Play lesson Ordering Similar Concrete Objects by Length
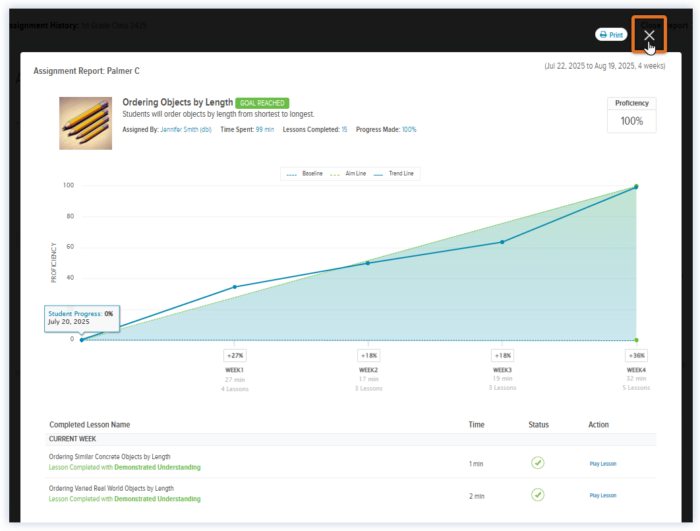700x531 pixels. pyautogui.click(x=602, y=464)
